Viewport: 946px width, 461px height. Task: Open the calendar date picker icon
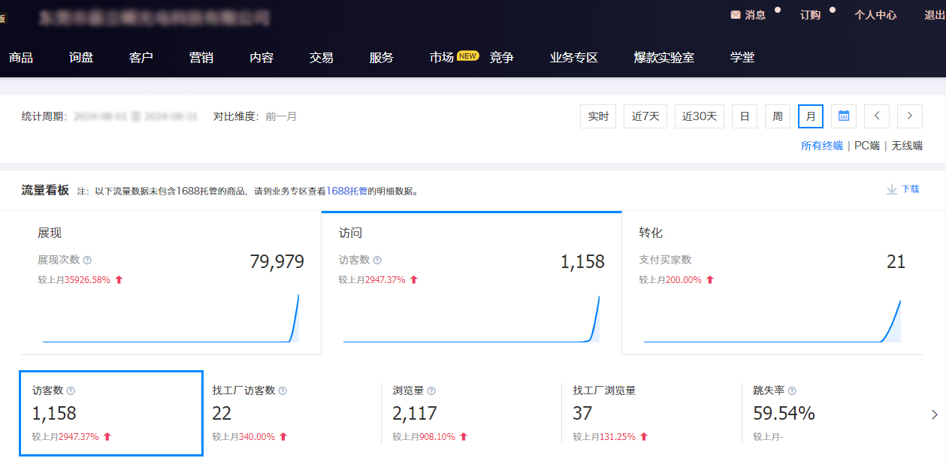[844, 116]
